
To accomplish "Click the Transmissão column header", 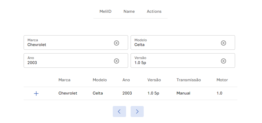I will pos(189,80).
